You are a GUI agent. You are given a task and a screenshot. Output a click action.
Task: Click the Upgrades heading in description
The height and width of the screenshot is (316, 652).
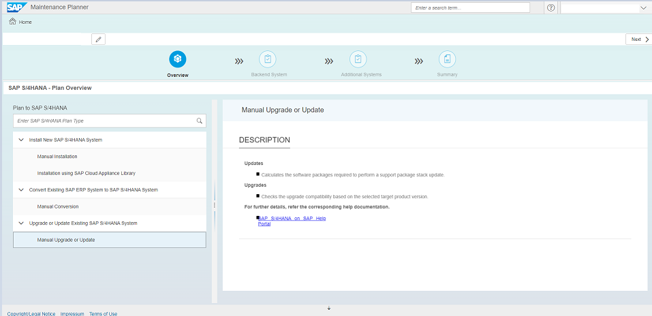point(255,185)
